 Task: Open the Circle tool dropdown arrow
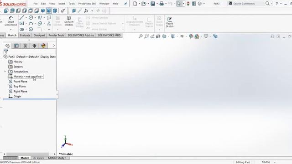click(35, 18)
